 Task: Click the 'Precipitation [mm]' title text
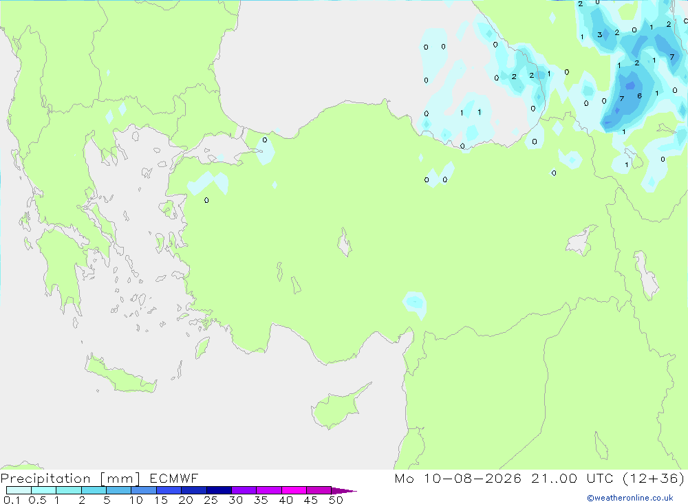[x=70, y=479]
